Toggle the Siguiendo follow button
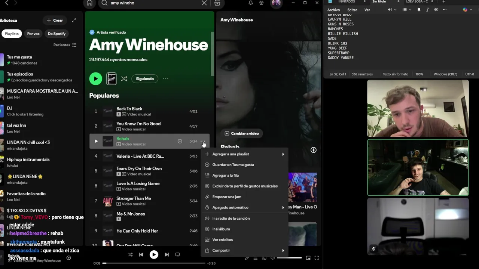Screen dimensions: 479x269 point(145,79)
